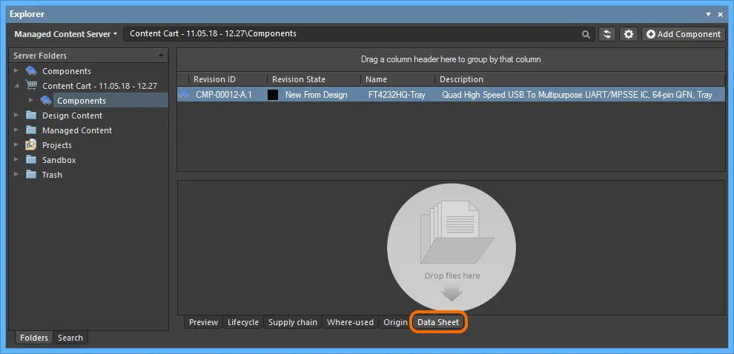The height and width of the screenshot is (354, 734).
Task: Expand the Projects folder
Action: coord(17,145)
